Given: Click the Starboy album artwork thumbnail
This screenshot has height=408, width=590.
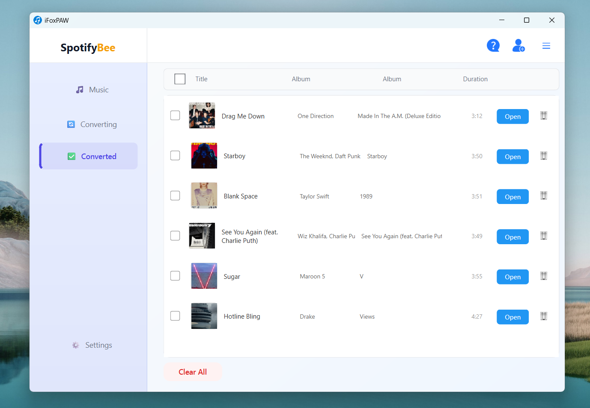Looking at the screenshot, I should pyautogui.click(x=204, y=155).
